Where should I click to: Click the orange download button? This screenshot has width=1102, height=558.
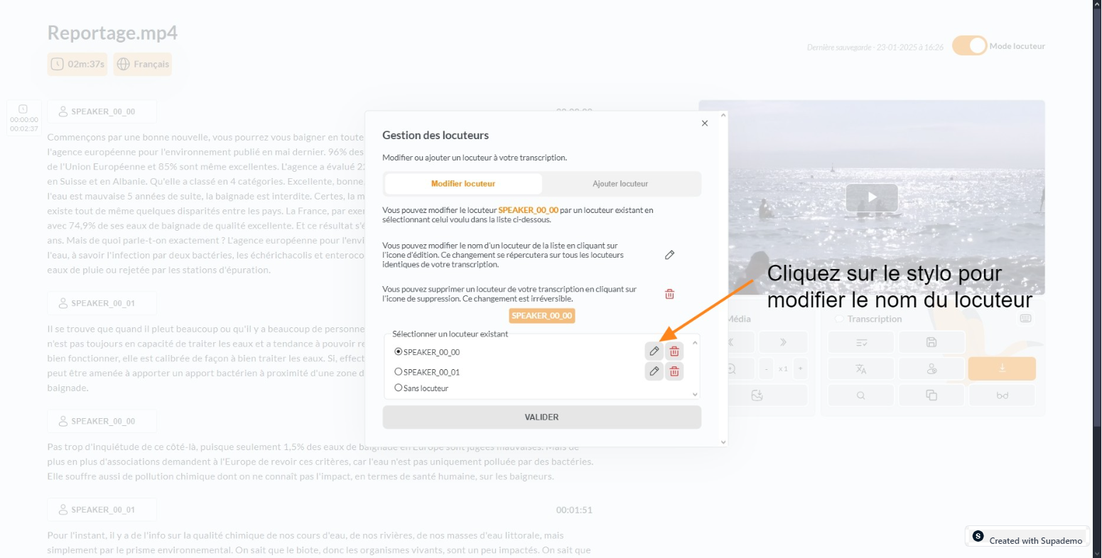pyautogui.click(x=1002, y=369)
